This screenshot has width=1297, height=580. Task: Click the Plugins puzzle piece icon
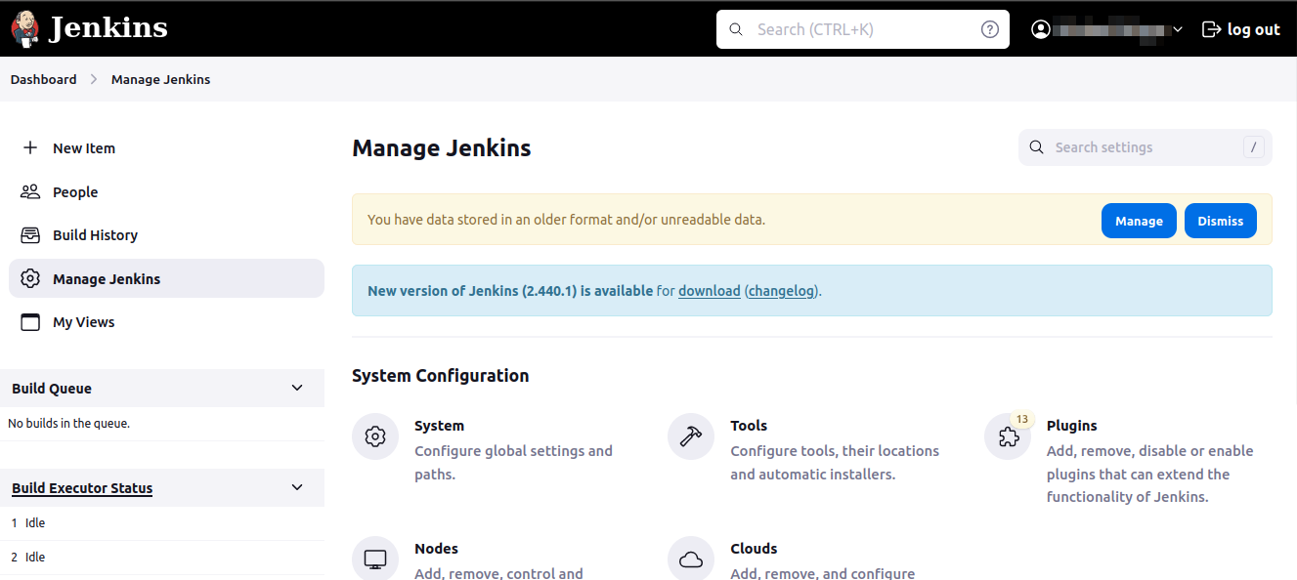pyautogui.click(x=1008, y=437)
